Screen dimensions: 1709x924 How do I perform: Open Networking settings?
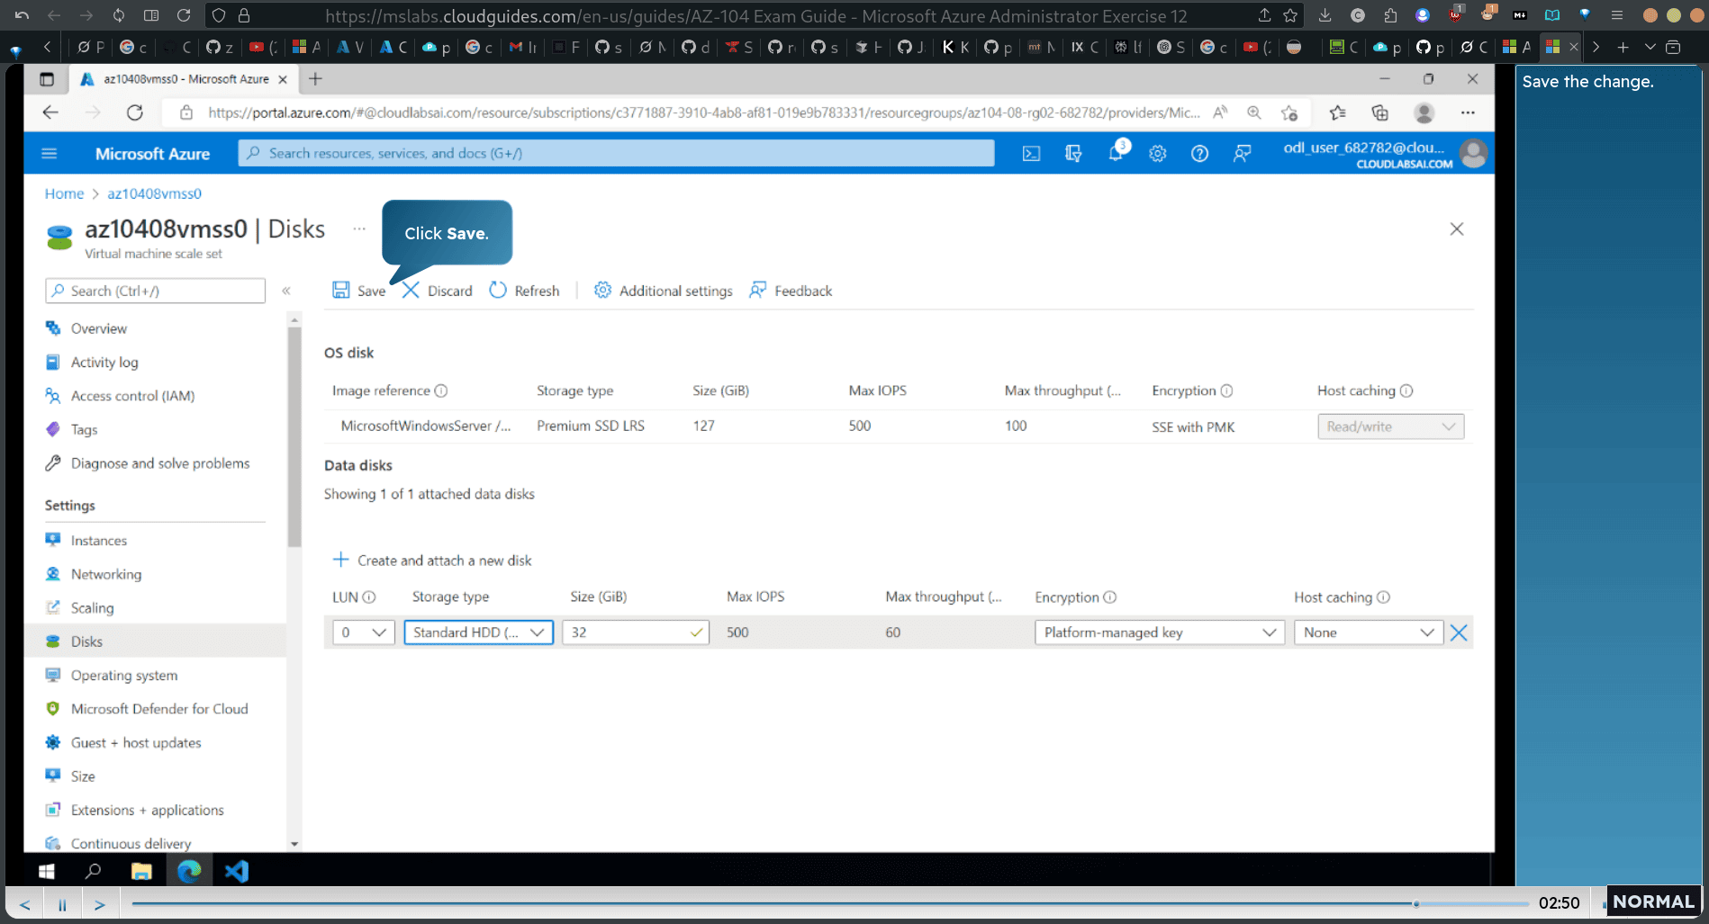point(106,574)
